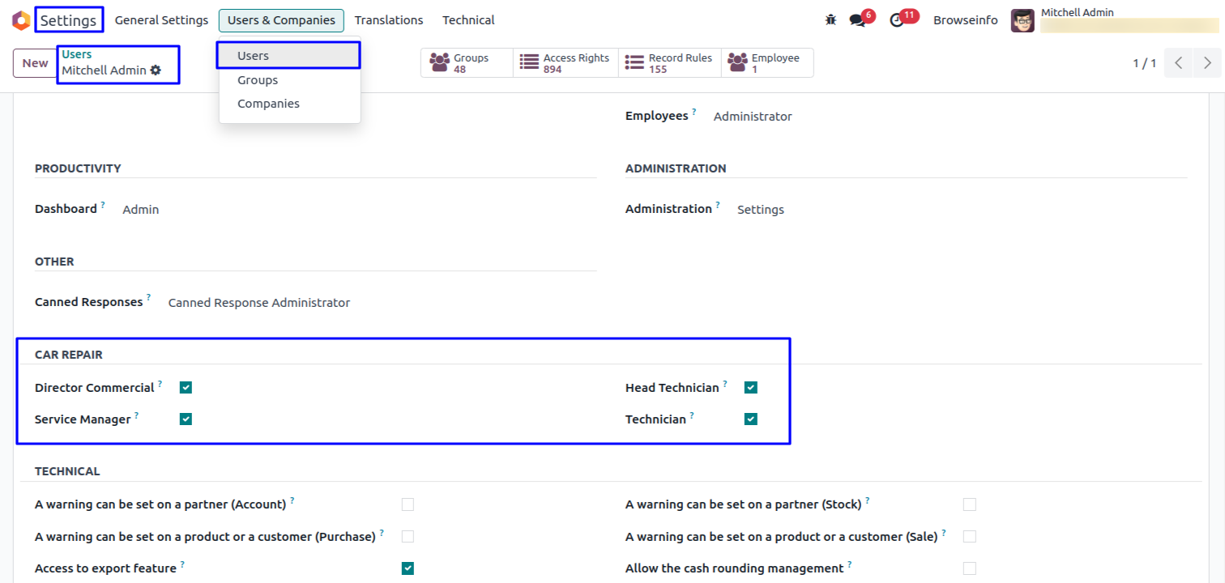1225x583 pixels.
Task: Select Groups in the dropdown menu
Action: point(289,80)
